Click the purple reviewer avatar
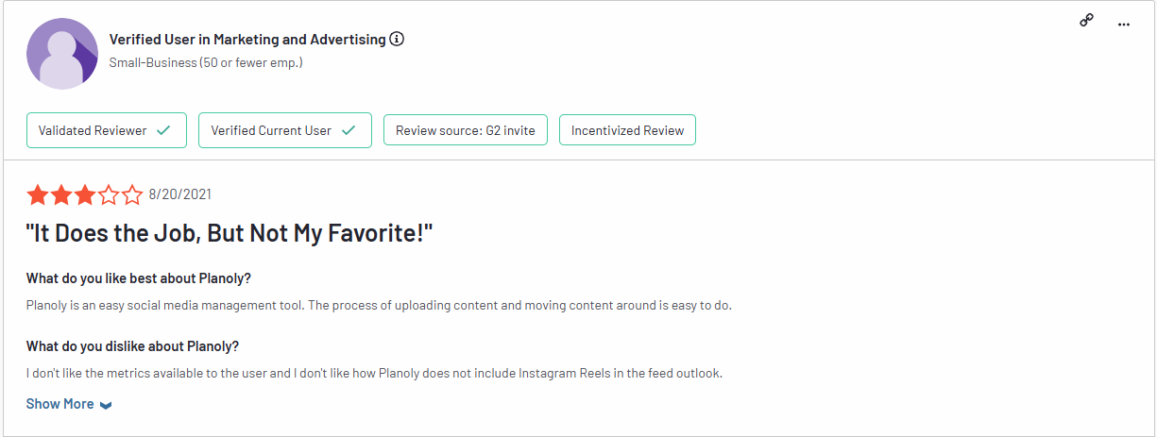 (x=62, y=54)
